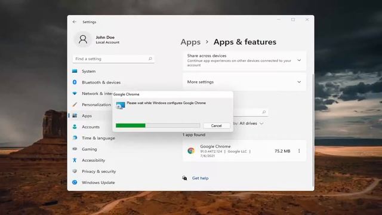The width and height of the screenshot is (382, 215).
Task: Click the back arrow in Settings
Action: coord(75,22)
